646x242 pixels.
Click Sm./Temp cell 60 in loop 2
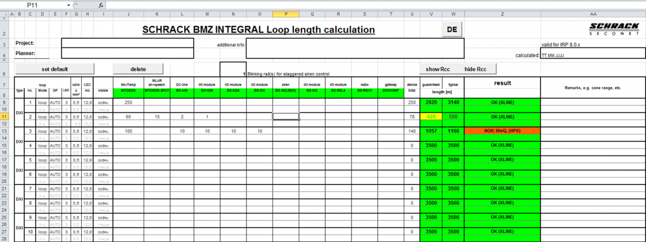click(128, 117)
